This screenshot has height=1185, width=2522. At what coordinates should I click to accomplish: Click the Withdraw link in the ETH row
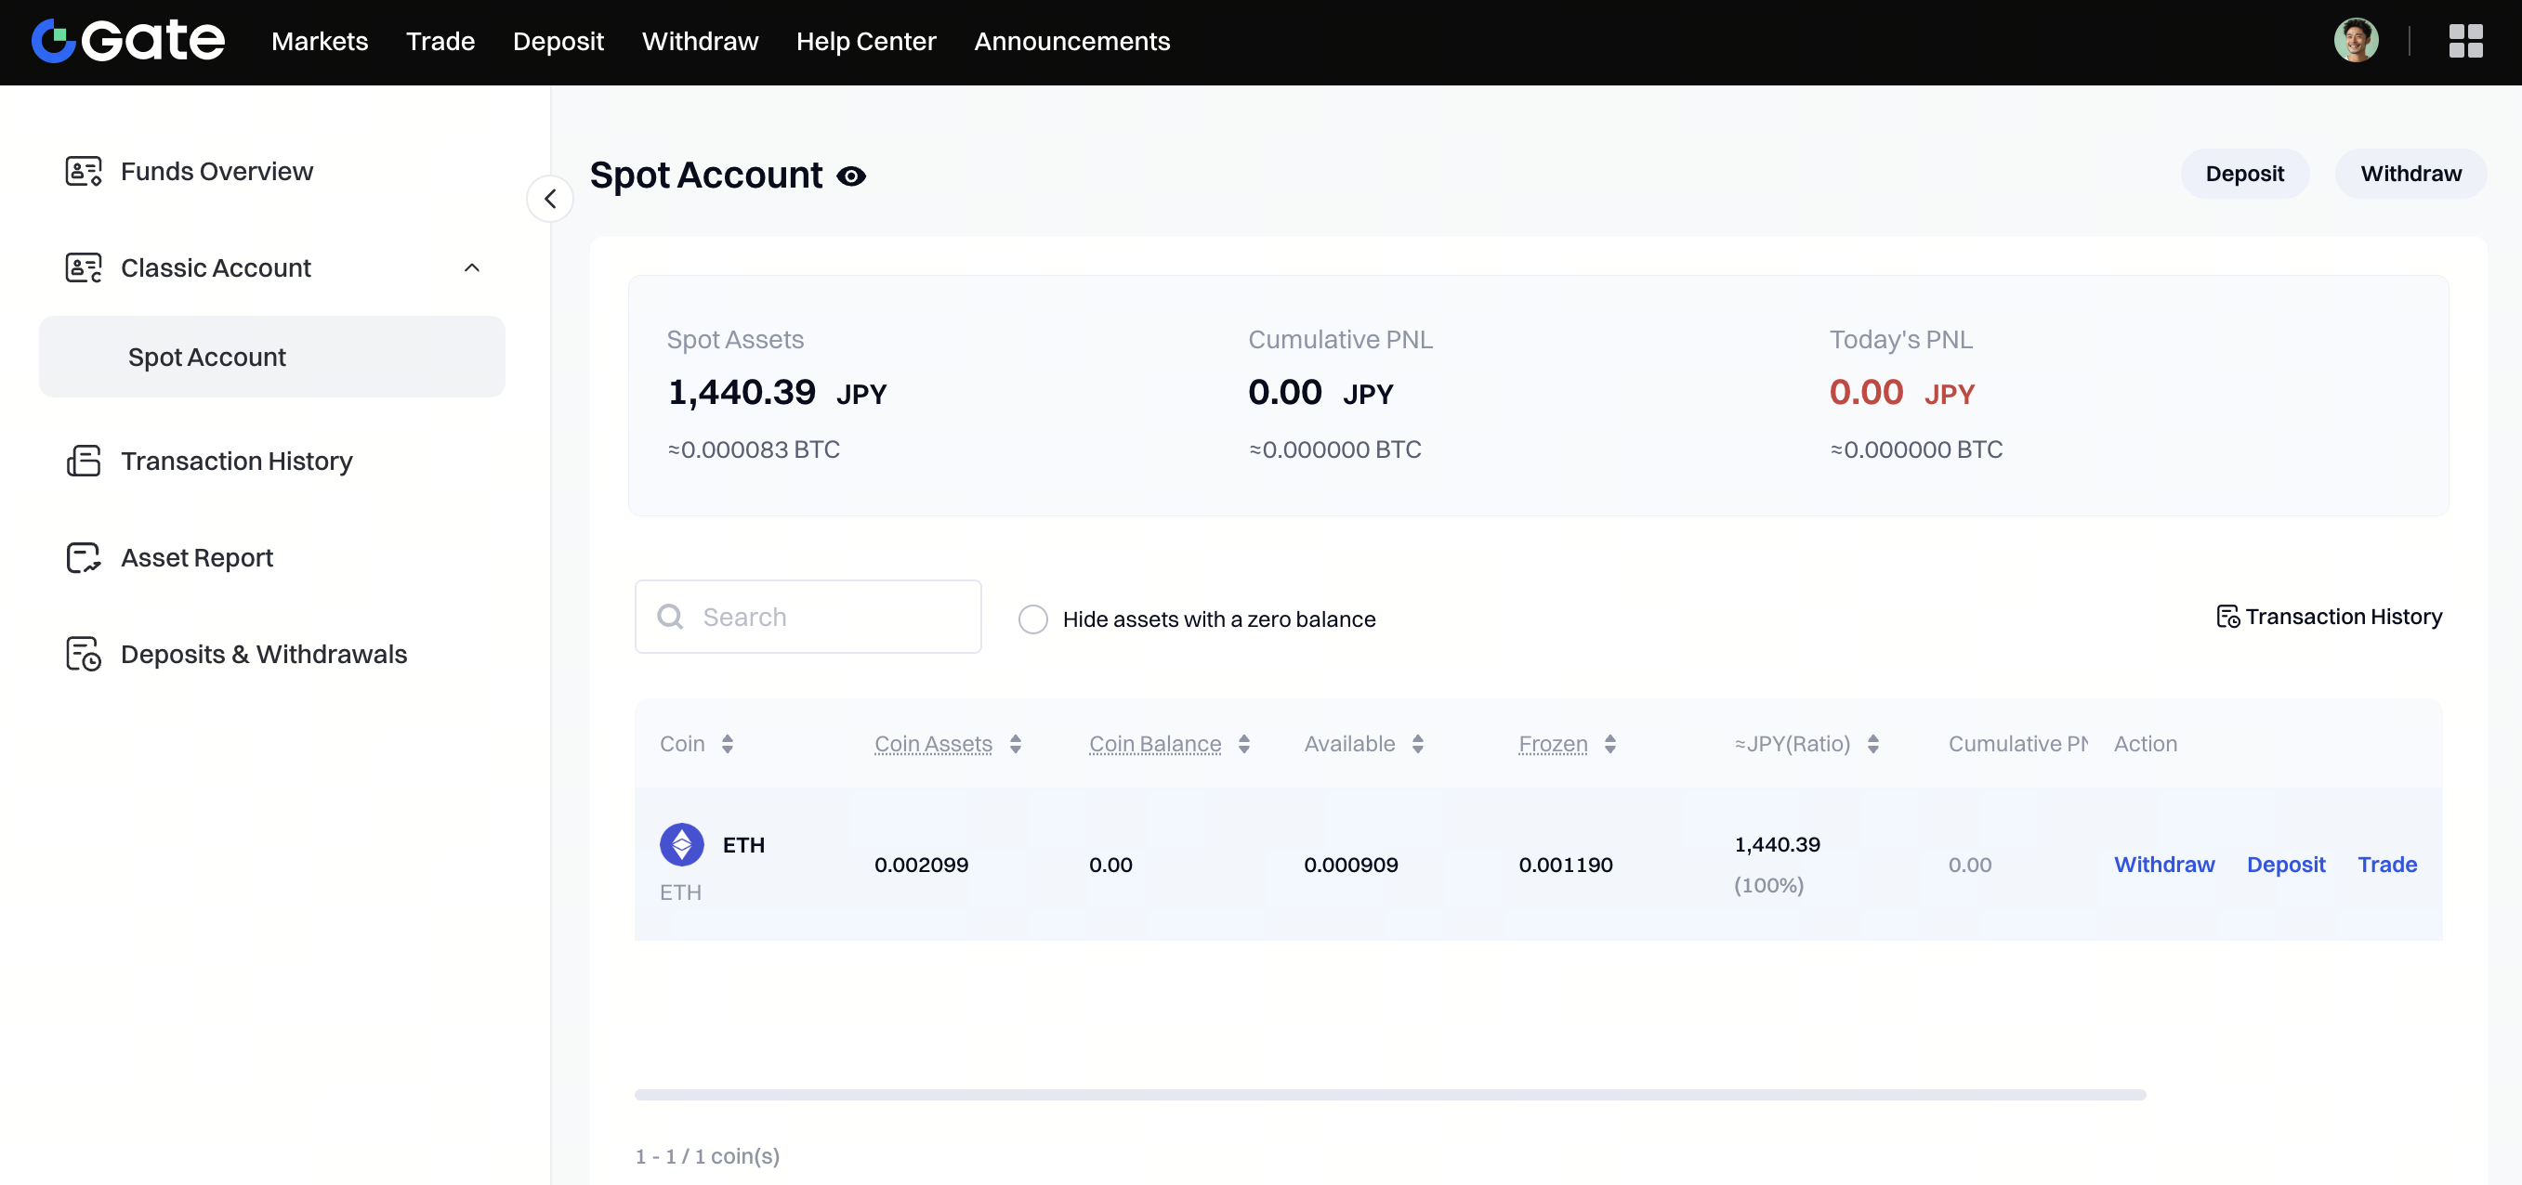(x=2163, y=864)
